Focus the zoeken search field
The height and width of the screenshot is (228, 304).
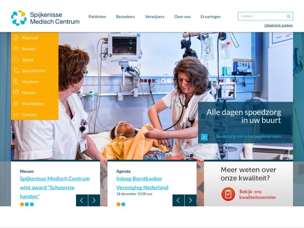[262, 16]
